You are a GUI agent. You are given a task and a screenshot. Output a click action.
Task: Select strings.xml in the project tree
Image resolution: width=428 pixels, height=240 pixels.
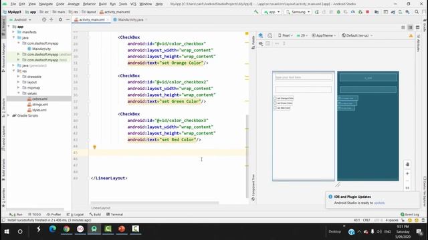[40, 105]
